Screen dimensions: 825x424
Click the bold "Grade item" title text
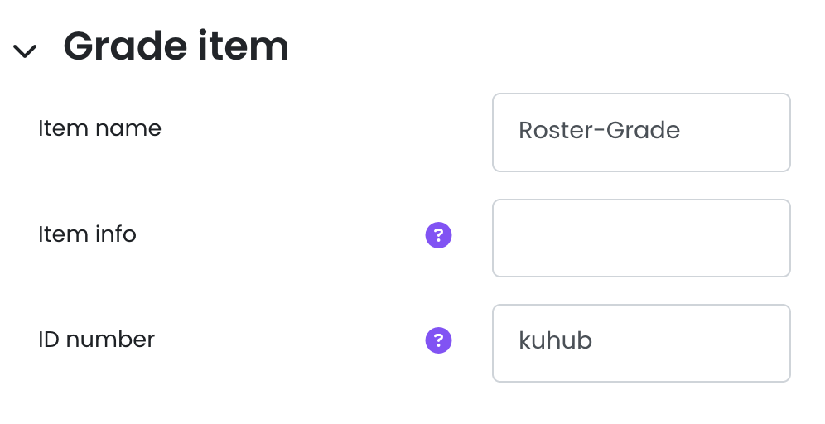point(176,46)
